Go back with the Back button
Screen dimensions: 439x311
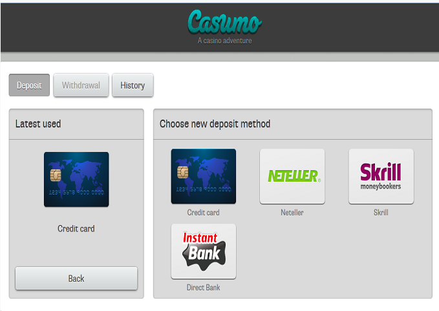tap(76, 278)
